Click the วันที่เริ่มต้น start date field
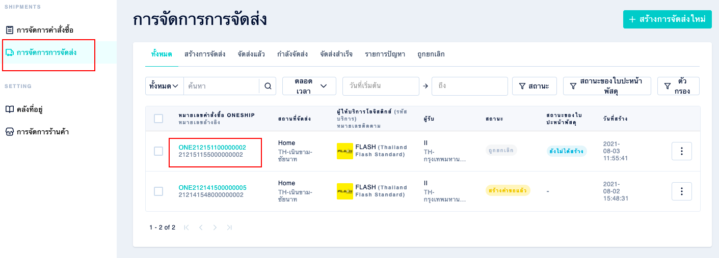Screen dimensions: 719x258 pyautogui.click(x=381, y=86)
